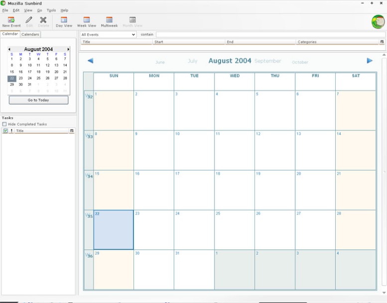Open the Tools menu
Viewport: 387px width, 303px height.
coord(51,10)
